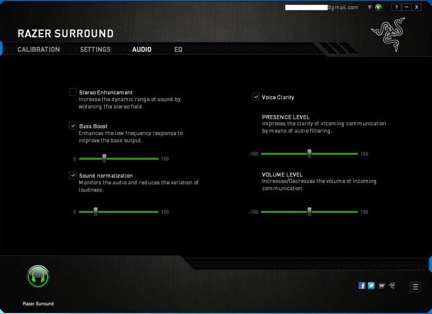
Task: Click the Bass Boost level slider handle
Action: pyautogui.click(x=104, y=158)
